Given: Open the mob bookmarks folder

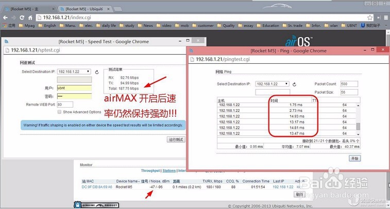Looking at the screenshot, I should pyautogui.click(x=182, y=25).
